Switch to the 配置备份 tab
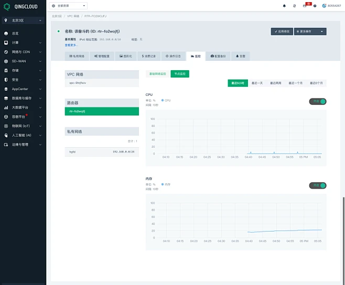The image size is (345, 285). tap(219, 56)
